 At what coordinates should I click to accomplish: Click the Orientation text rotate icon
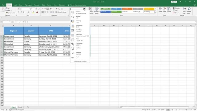(x=51, y=9)
